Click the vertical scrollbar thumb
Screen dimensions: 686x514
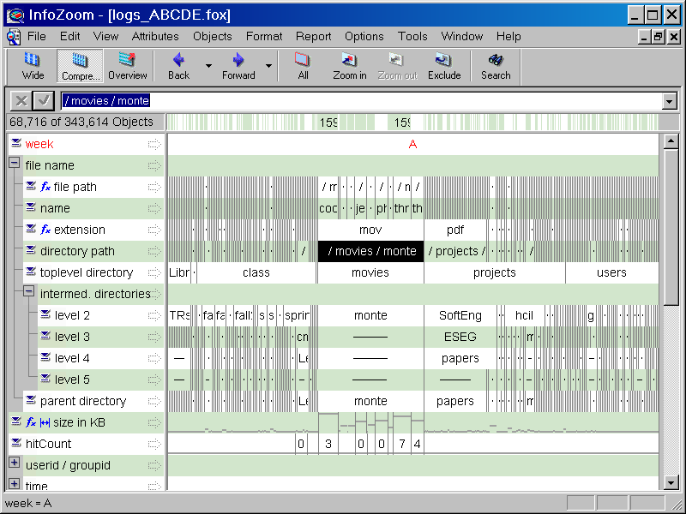671,227
